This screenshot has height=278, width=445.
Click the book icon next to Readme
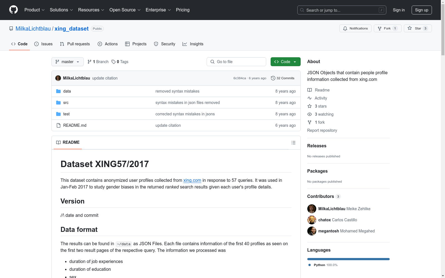pyautogui.click(x=310, y=90)
